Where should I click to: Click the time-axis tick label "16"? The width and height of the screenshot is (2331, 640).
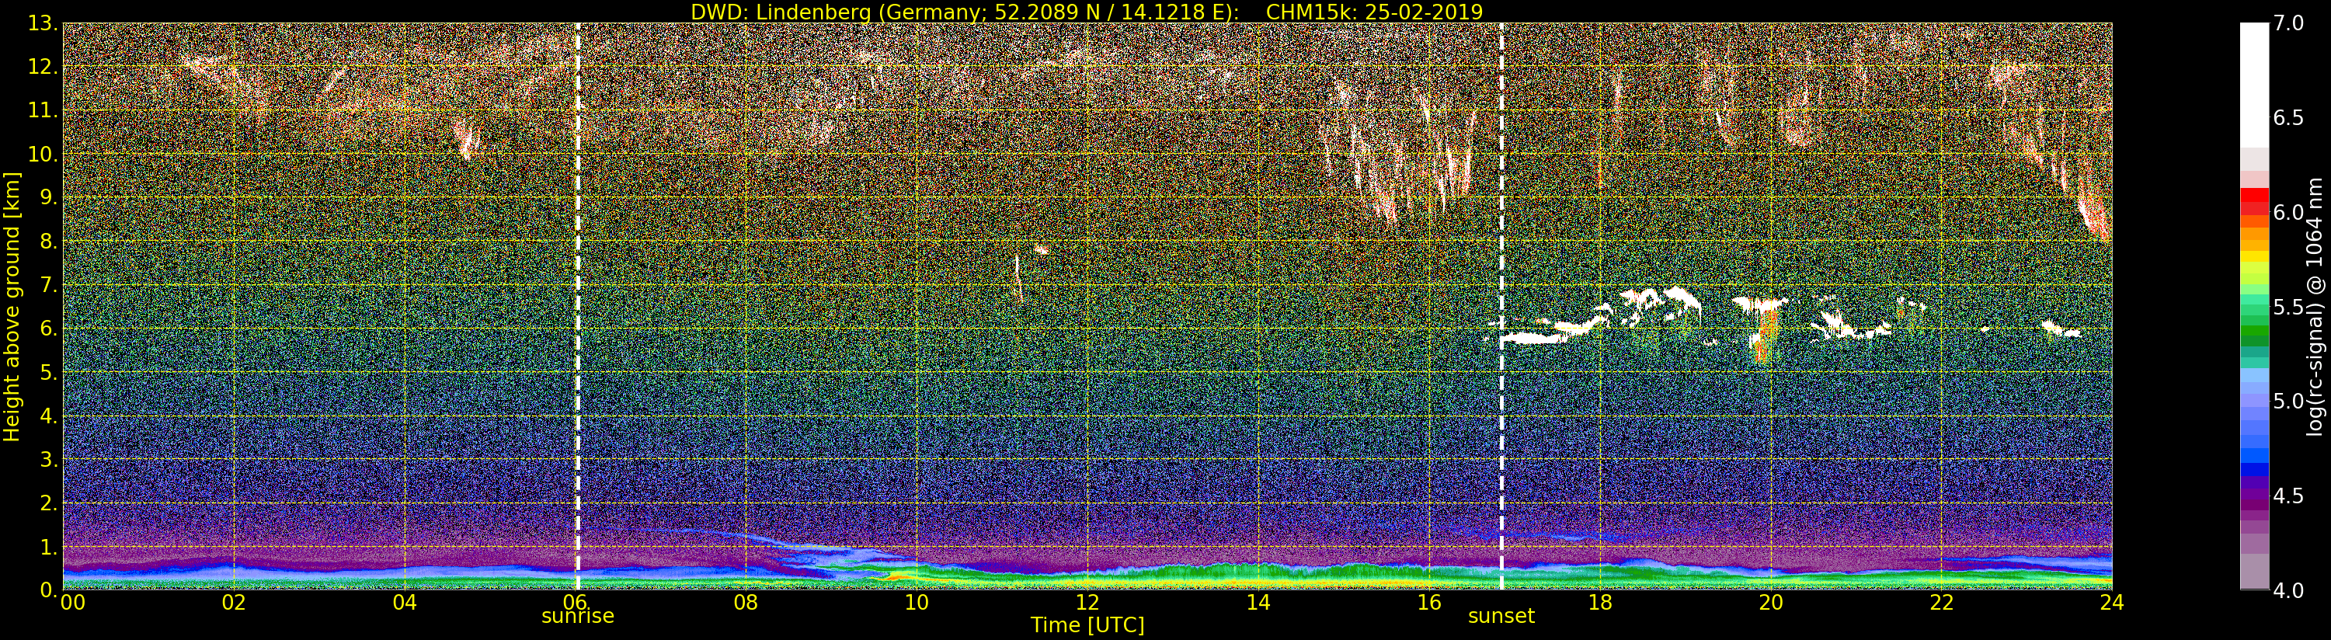[1429, 603]
